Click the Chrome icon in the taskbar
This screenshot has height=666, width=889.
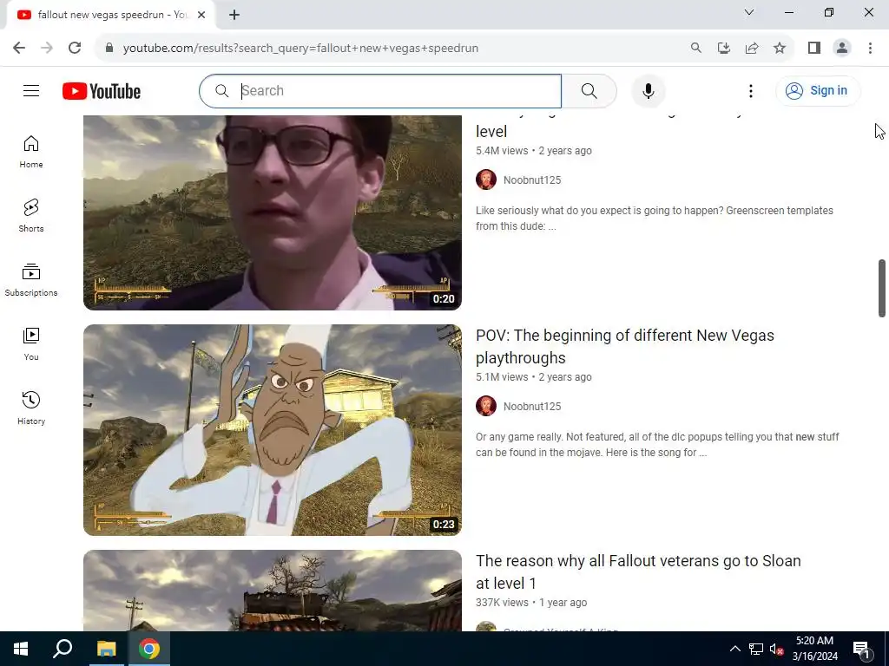point(148,649)
